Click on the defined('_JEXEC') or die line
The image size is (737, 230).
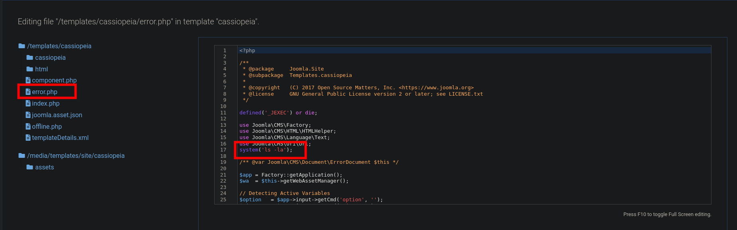click(x=278, y=113)
